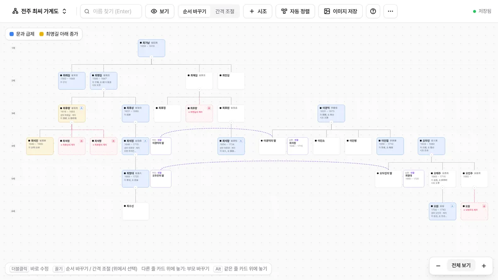498x280 pixels.
Task: Select the 이인소 person card
Action: coord(327,146)
